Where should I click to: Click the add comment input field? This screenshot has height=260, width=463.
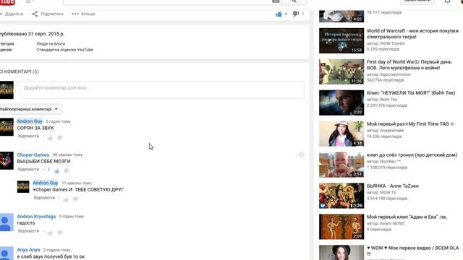[x=162, y=90]
